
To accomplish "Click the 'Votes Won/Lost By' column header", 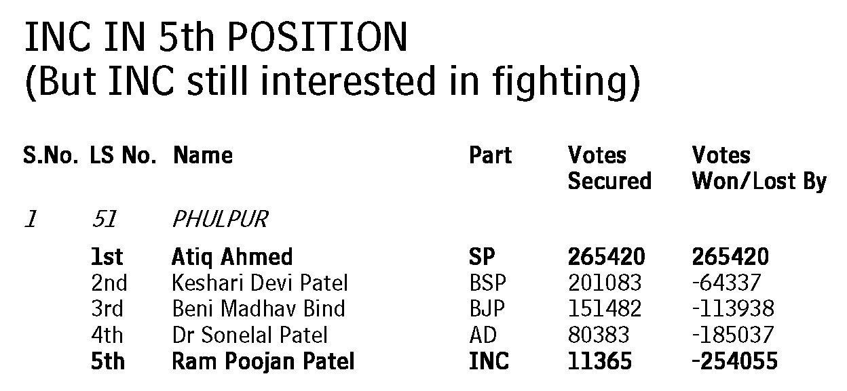I will [759, 169].
